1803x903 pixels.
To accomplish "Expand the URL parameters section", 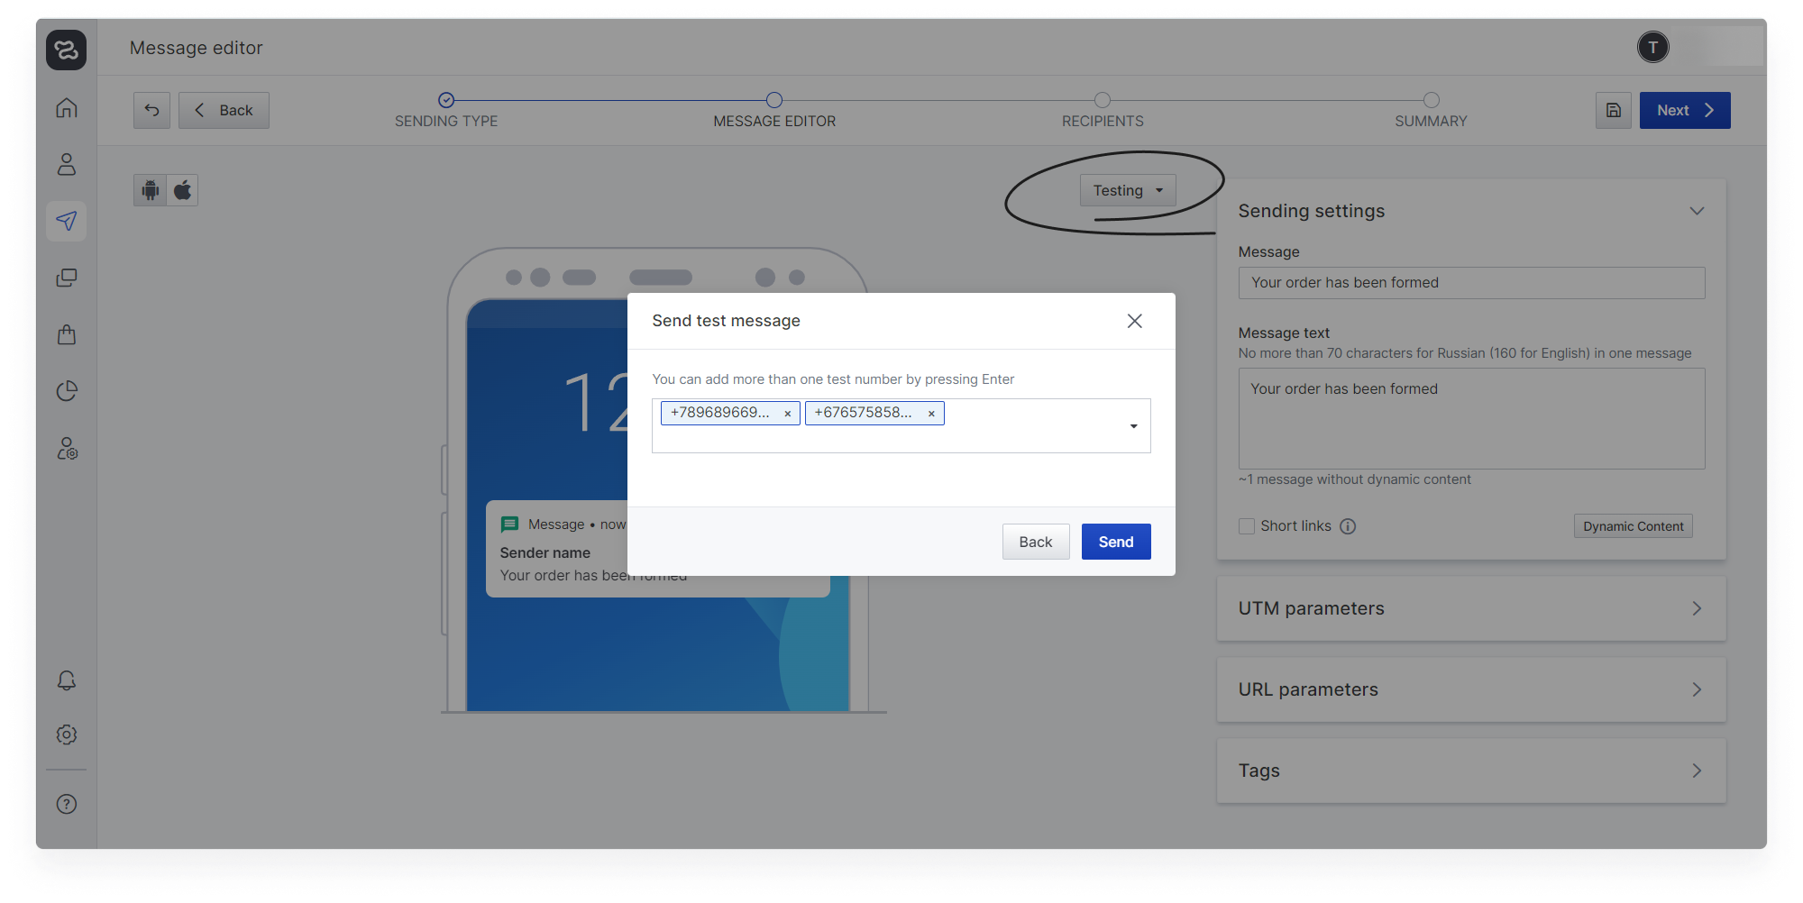I will pos(1471,689).
